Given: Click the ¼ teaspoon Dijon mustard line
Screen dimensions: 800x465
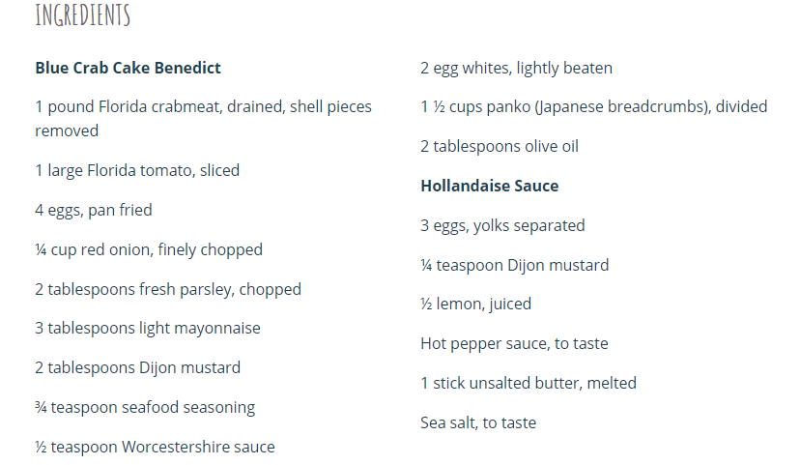Looking at the screenshot, I should [x=514, y=265].
